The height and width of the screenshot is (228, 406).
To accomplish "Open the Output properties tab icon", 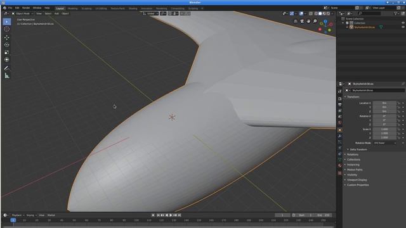I will pos(340,104).
